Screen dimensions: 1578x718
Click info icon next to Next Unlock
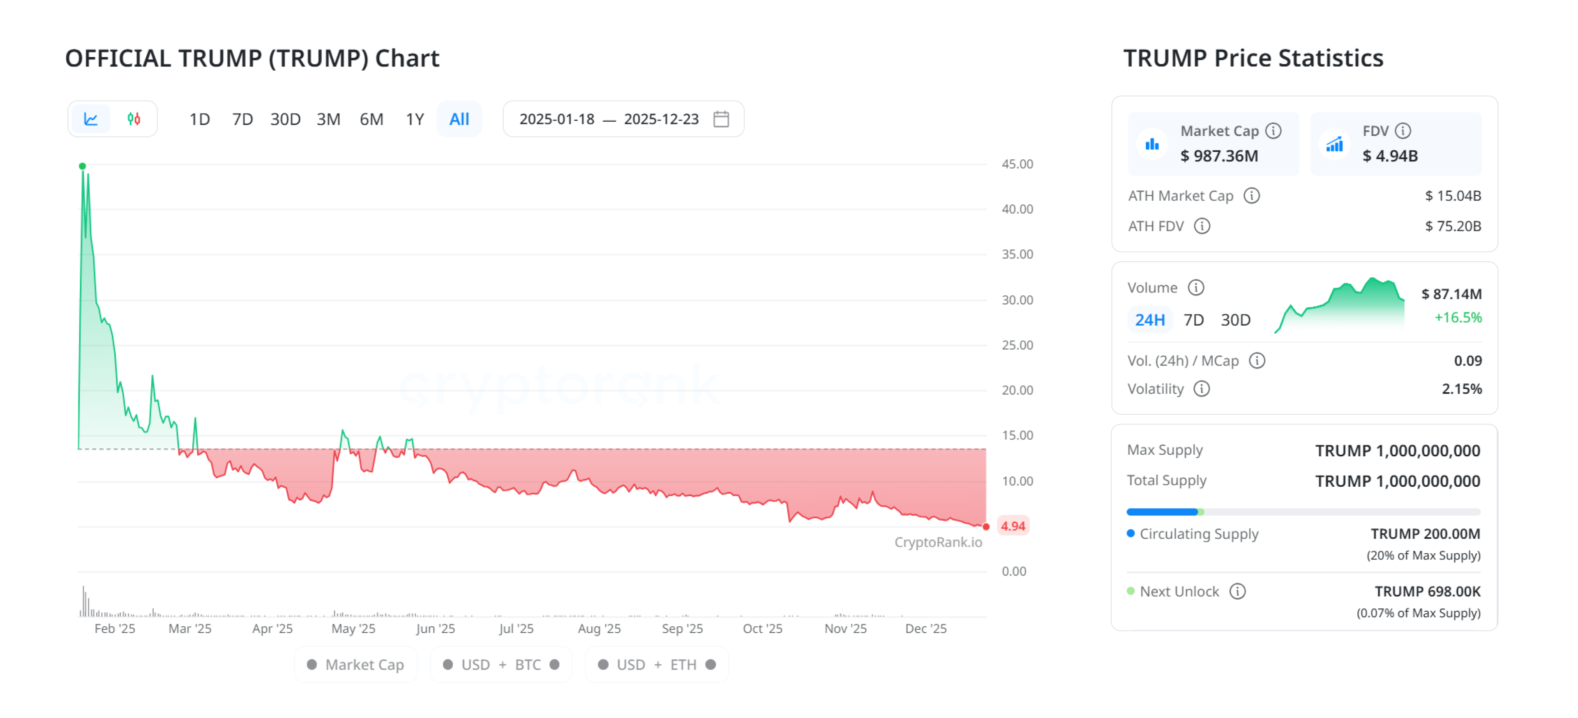1237,591
